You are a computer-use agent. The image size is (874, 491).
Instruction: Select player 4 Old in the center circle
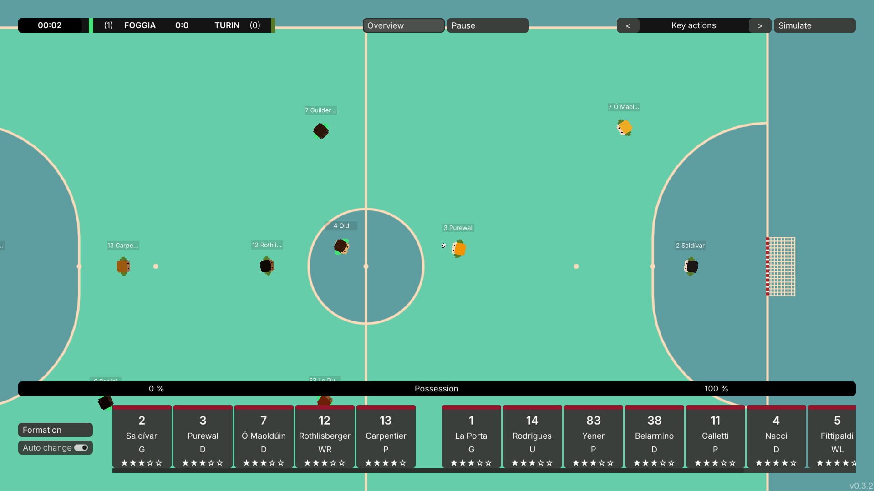[342, 246]
